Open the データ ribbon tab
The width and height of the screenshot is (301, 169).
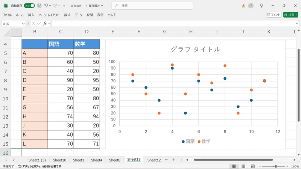79,15
